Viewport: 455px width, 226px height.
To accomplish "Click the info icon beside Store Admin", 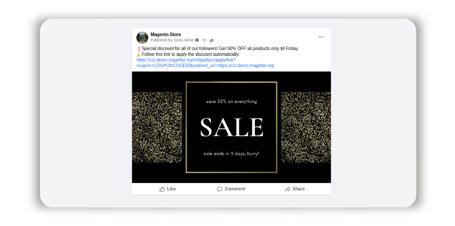I will [197, 40].
